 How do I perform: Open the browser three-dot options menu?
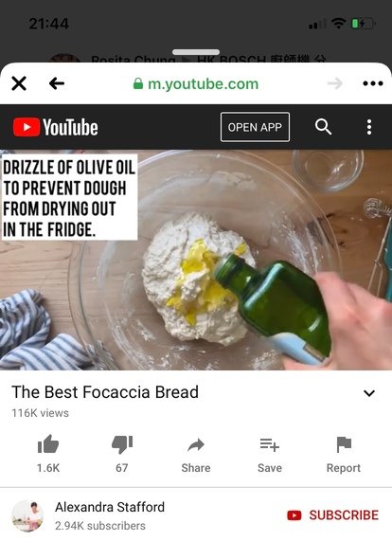(x=373, y=83)
